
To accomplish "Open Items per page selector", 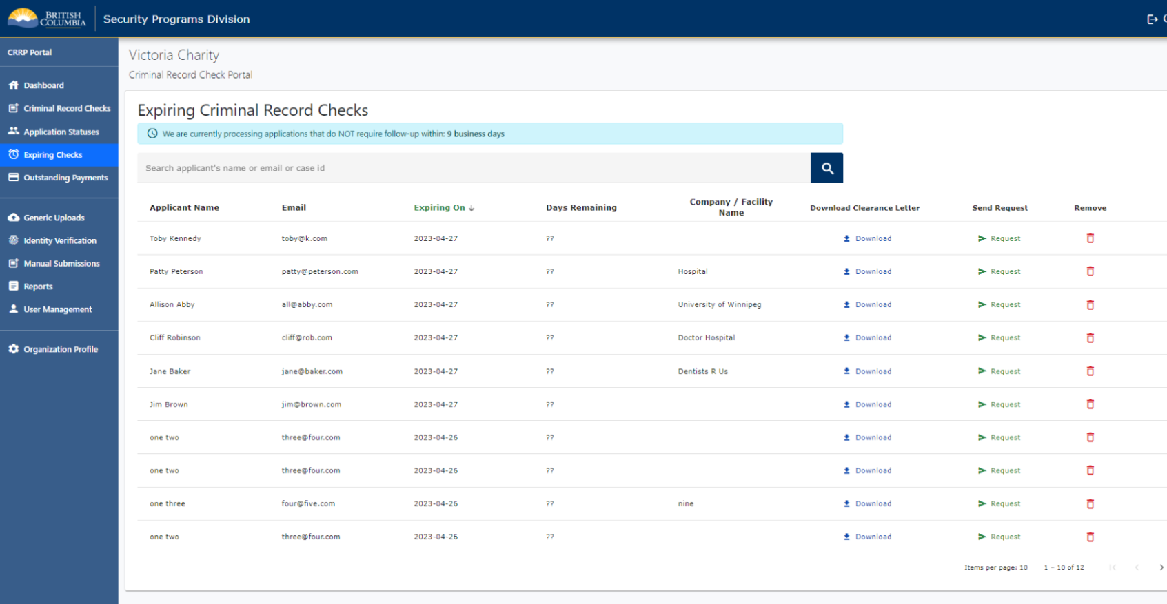I will tap(995, 567).
